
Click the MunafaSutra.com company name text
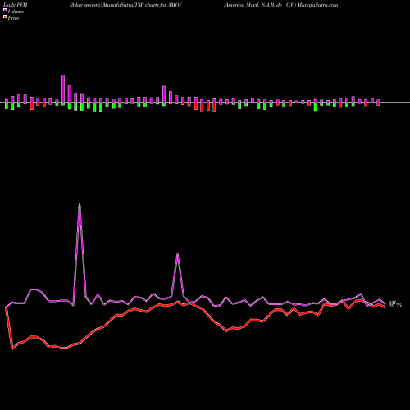[x=281, y=5]
